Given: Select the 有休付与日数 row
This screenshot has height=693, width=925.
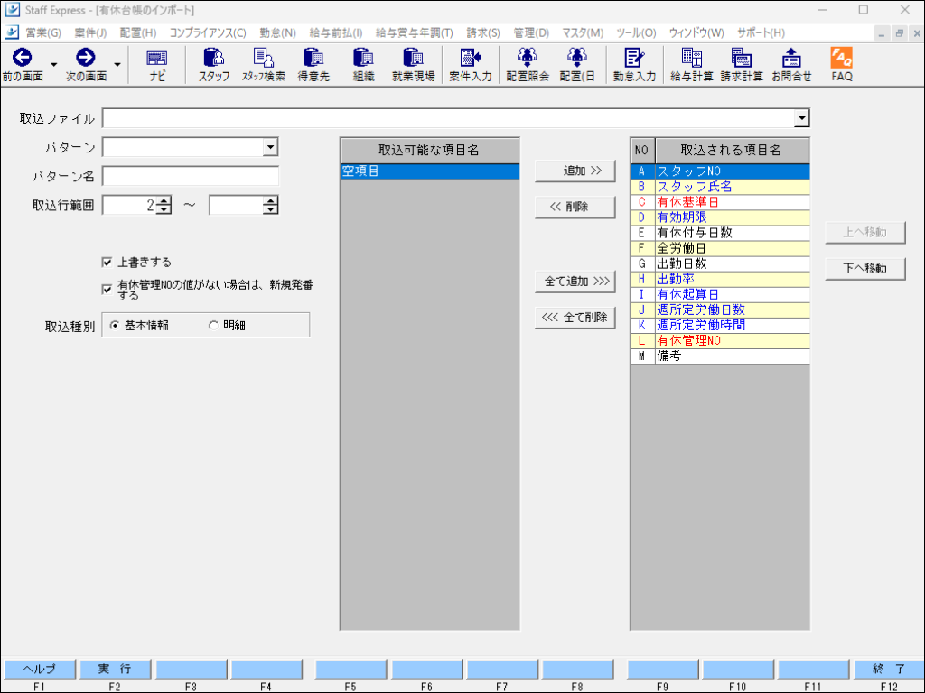Looking at the screenshot, I should [x=720, y=233].
